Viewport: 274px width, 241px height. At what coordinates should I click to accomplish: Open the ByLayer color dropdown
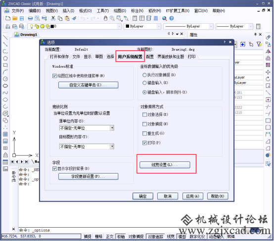(x=158, y=26)
